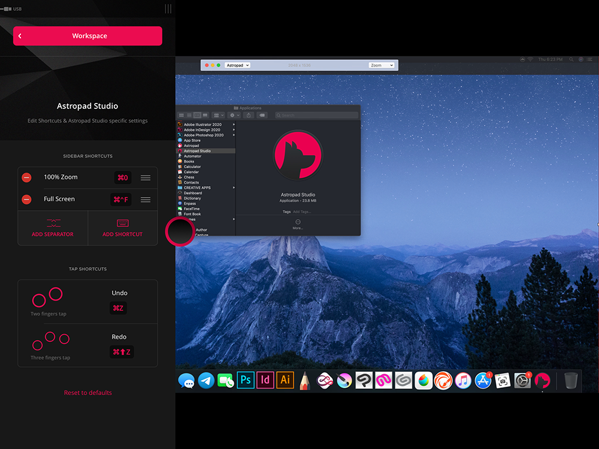This screenshot has height=449, width=599.
Task: Switch Finder to list view
Action: (x=189, y=115)
